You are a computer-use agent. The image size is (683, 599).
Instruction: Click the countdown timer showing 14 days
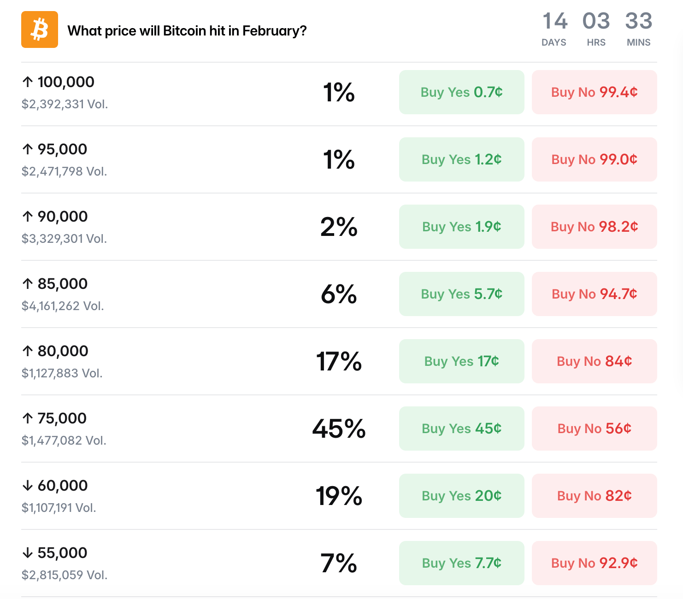pos(554,28)
